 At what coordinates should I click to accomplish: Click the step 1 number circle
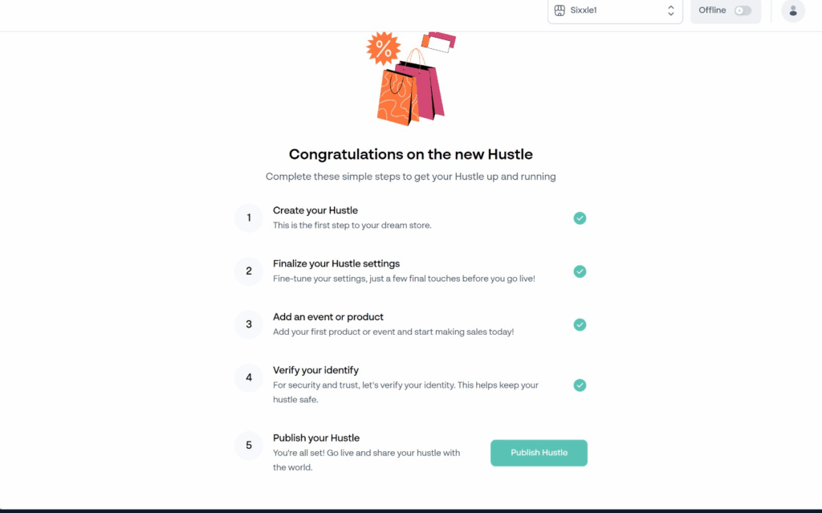point(249,218)
